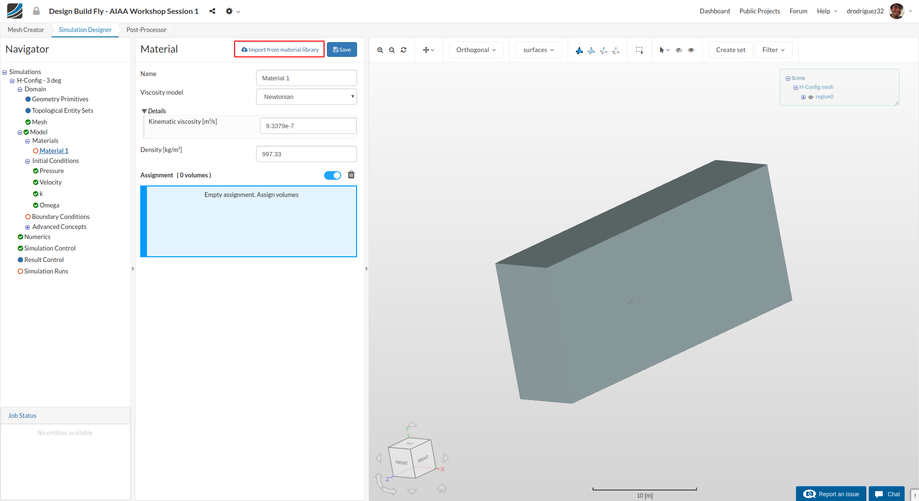The width and height of the screenshot is (919, 501).
Task: Reset the viewer with the refresh icon
Action: click(x=403, y=50)
